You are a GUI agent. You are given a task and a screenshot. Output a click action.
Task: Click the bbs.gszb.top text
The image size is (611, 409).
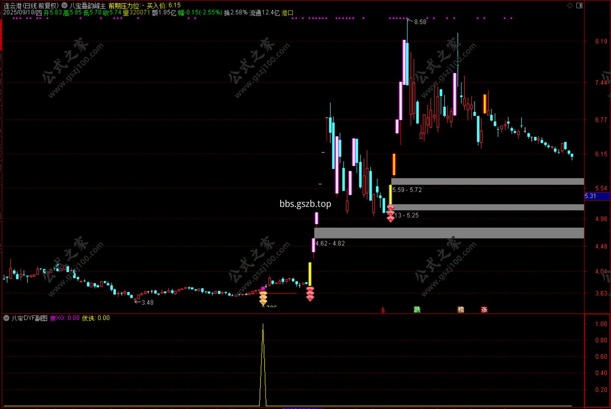click(x=305, y=204)
